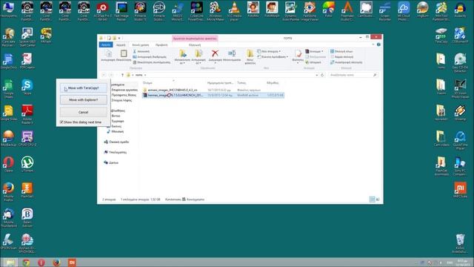This screenshot has height=267, width=474.
Task: Switch to the Share ribbon tab
Action: click(x=141, y=44)
